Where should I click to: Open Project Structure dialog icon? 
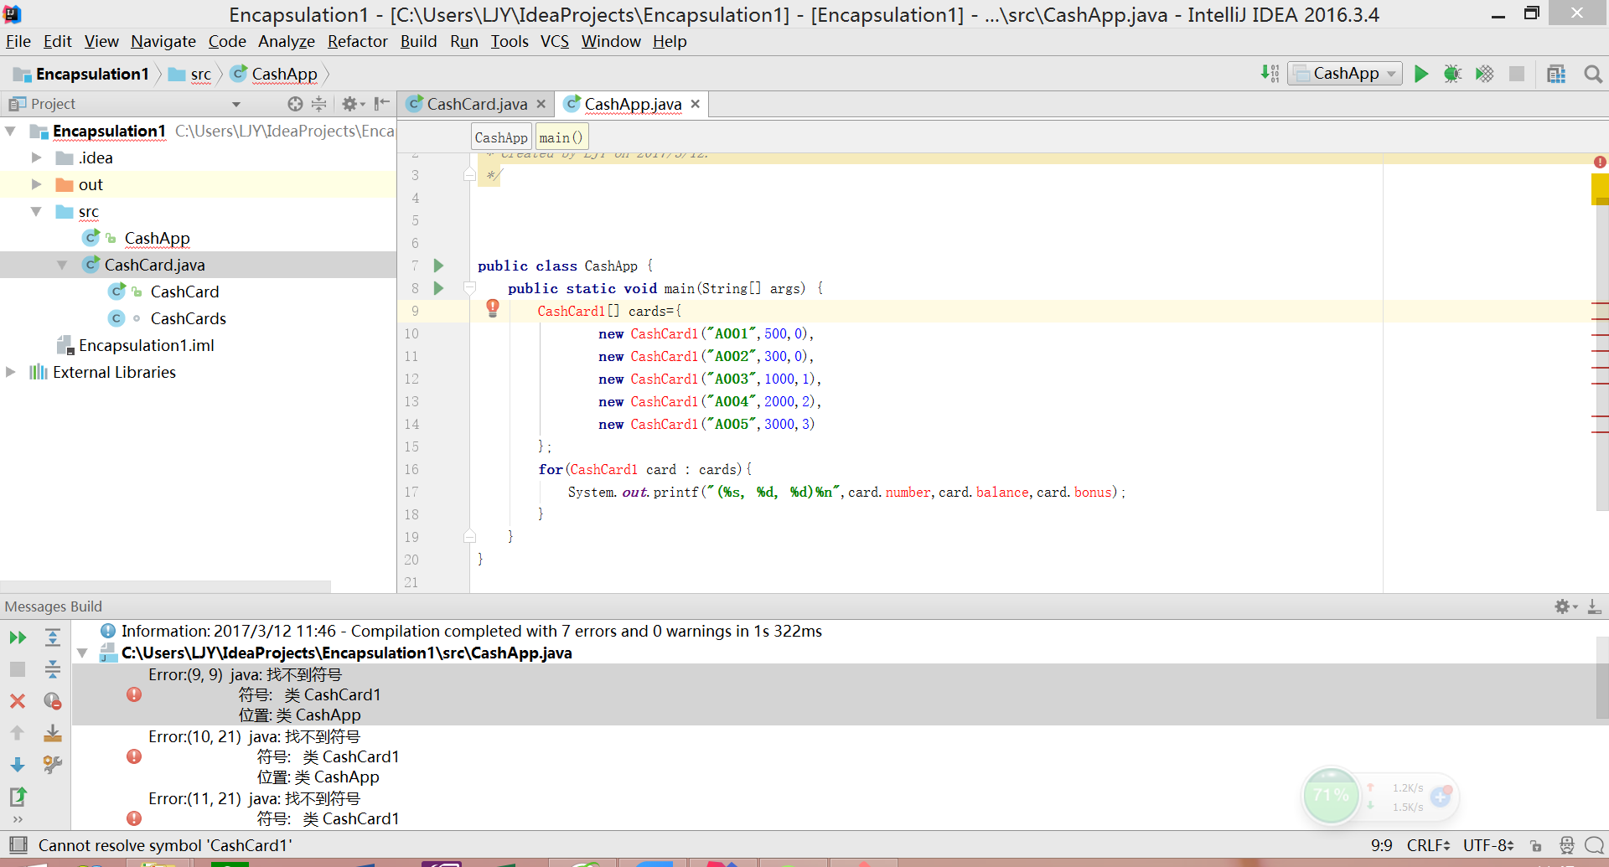[1556, 74]
